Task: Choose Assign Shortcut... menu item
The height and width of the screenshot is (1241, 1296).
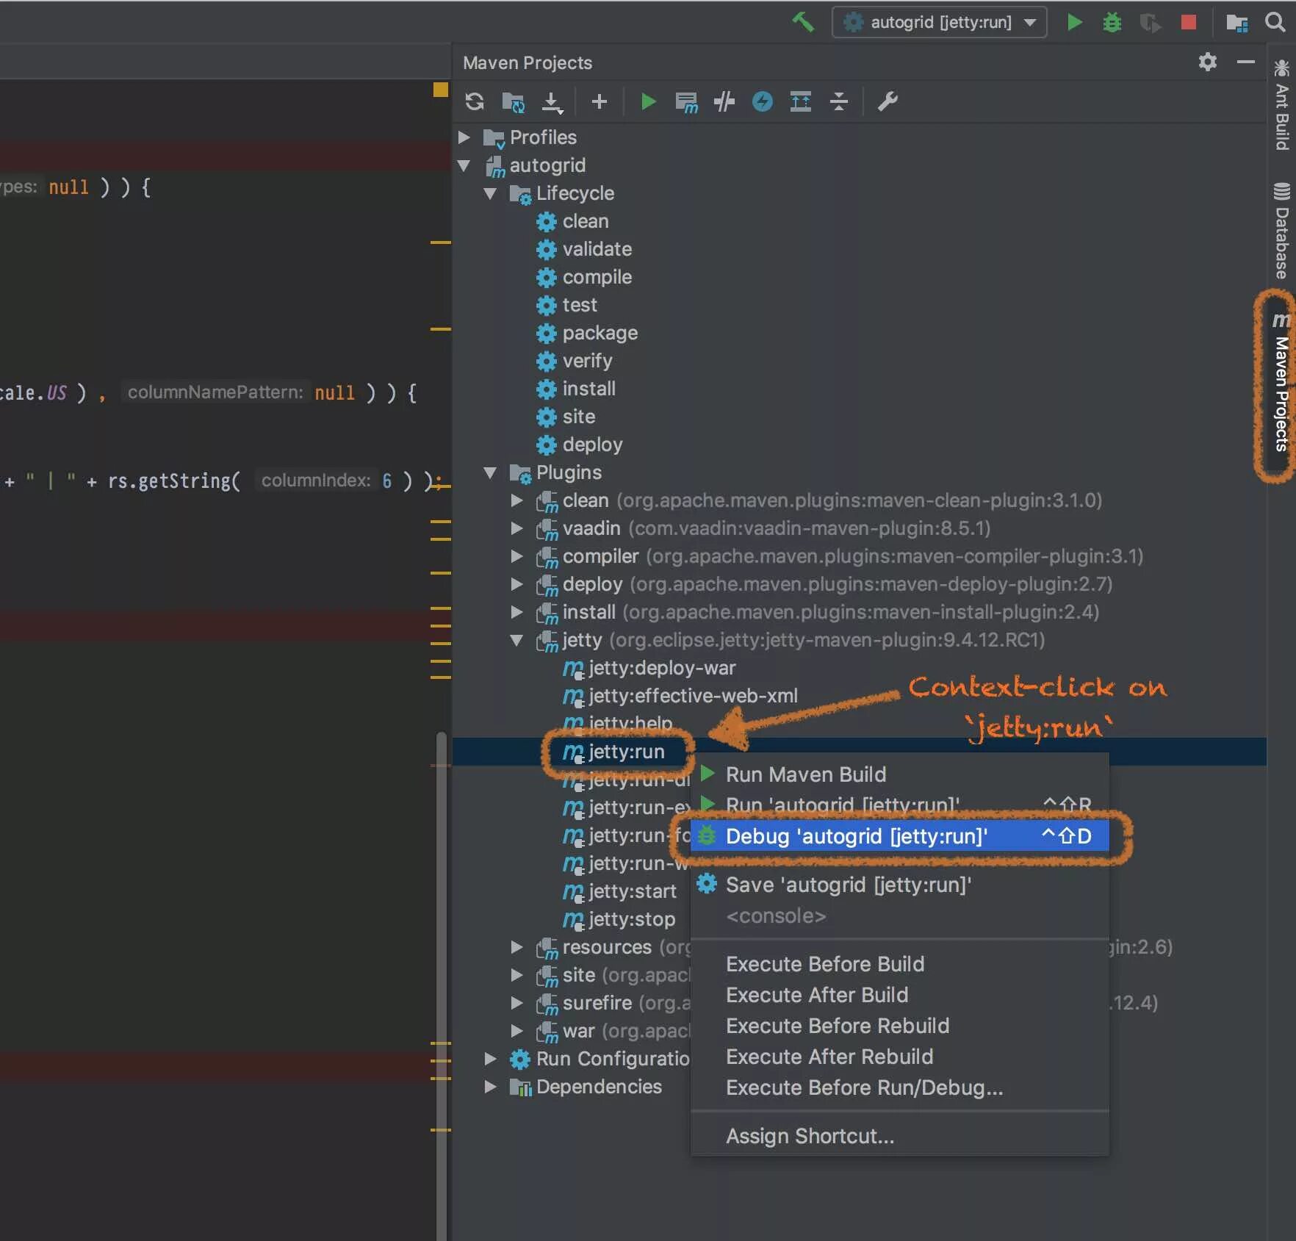Action: [900, 1136]
